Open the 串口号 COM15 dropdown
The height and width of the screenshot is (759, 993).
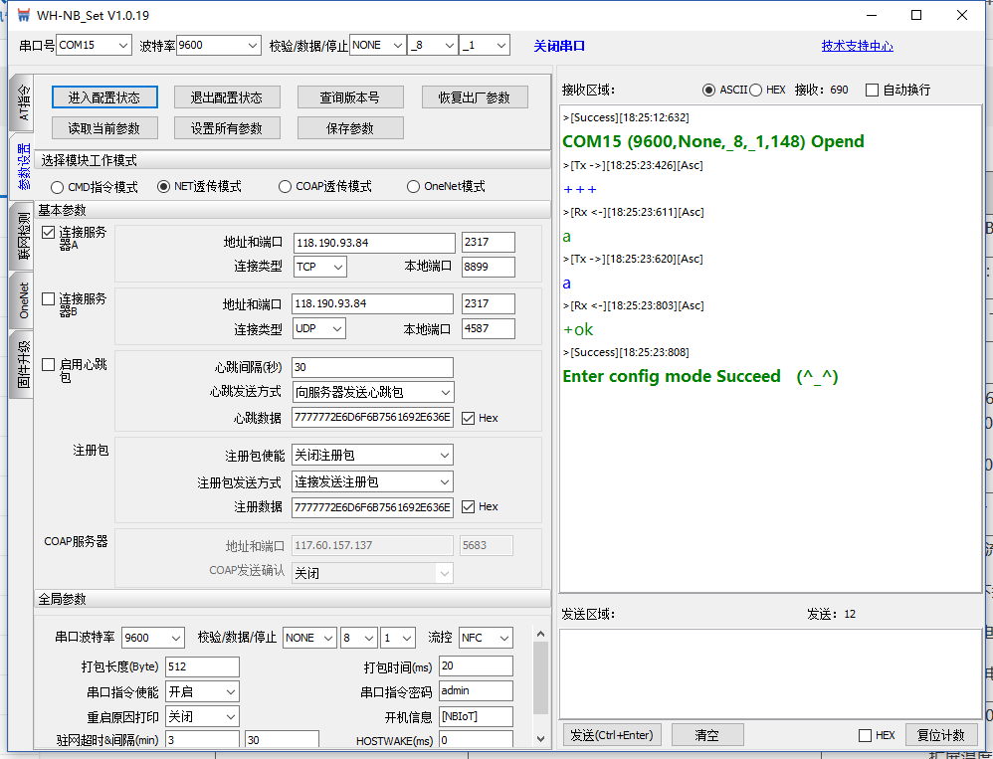pos(94,46)
